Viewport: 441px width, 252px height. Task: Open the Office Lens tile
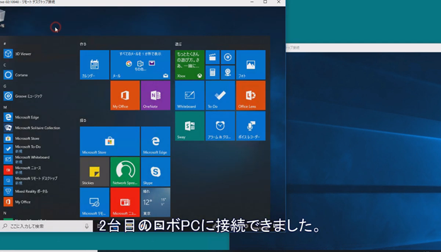[x=250, y=95]
